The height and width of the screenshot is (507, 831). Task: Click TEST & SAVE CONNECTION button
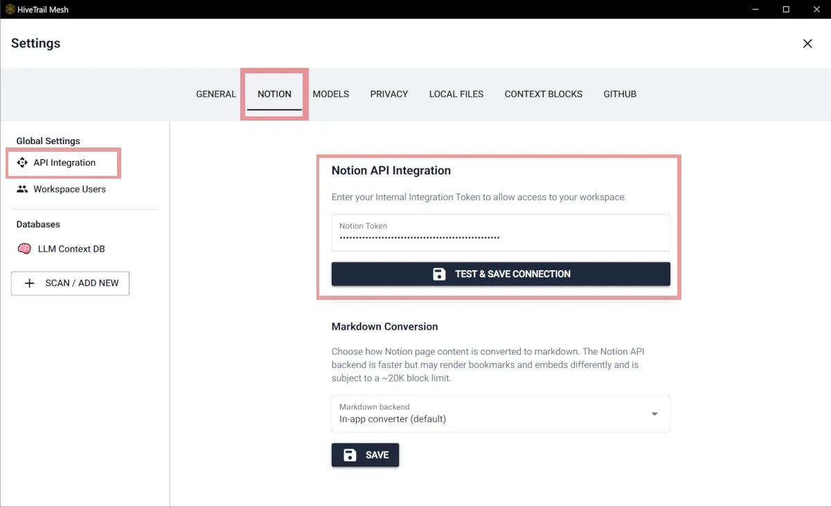coord(501,274)
